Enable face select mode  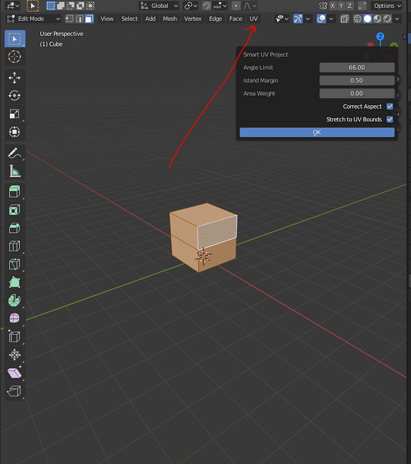pyautogui.click(x=89, y=19)
